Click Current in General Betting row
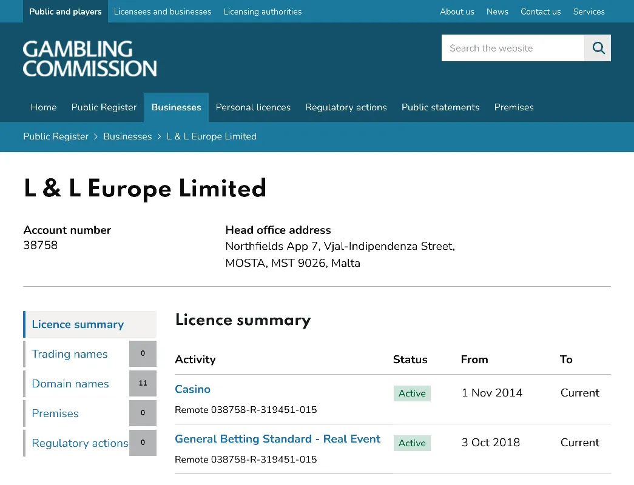The width and height of the screenshot is (634, 485). click(x=580, y=443)
